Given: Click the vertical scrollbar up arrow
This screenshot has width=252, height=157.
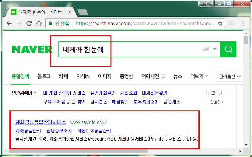Looking at the screenshot, I should (246, 33).
